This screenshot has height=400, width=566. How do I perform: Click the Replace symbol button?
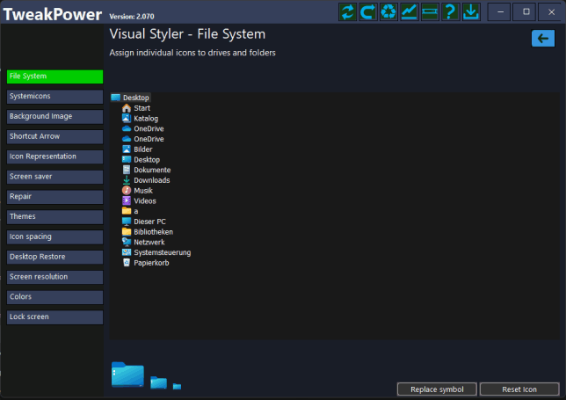[x=437, y=389]
